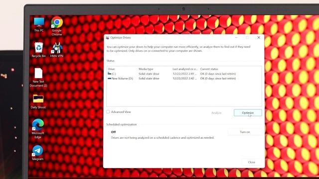Launch the Google Chrome desktop shortcut

(57, 26)
